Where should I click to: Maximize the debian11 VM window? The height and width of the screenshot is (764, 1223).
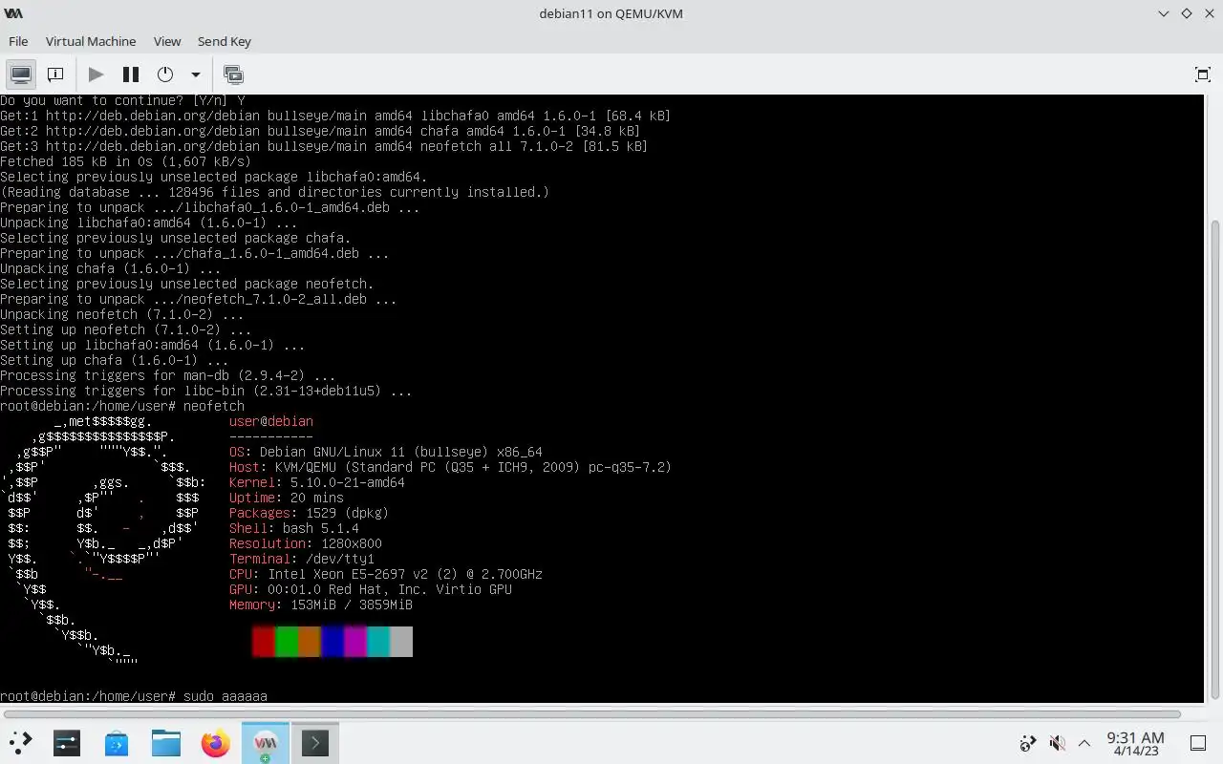pos(1187,13)
